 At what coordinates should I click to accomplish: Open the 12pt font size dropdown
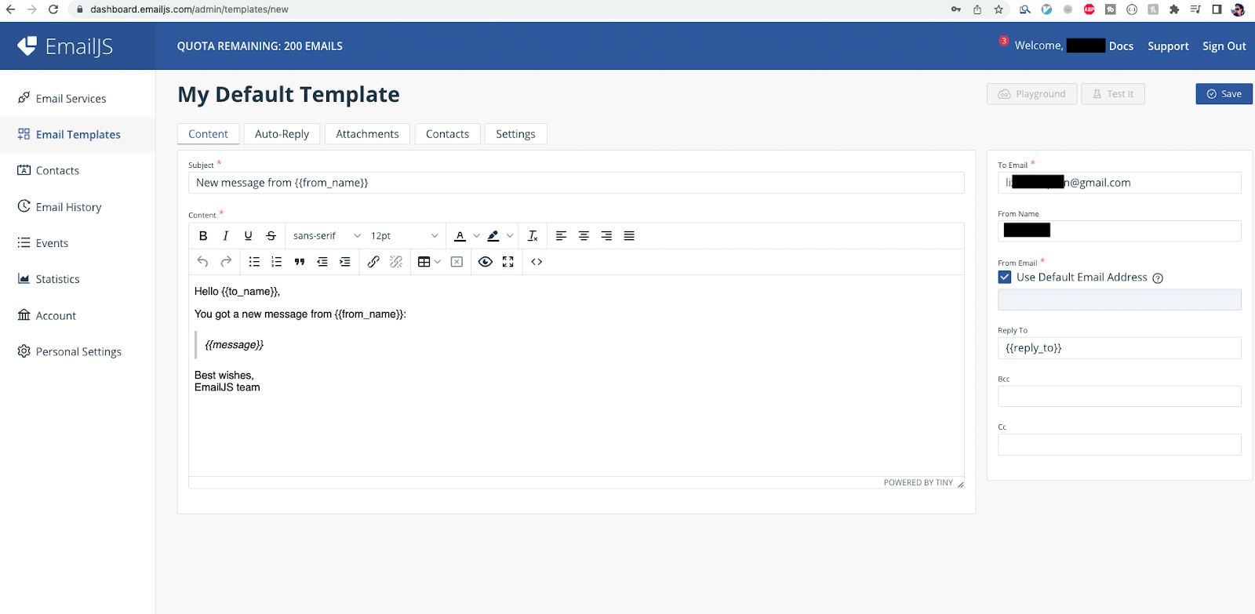pyautogui.click(x=404, y=236)
